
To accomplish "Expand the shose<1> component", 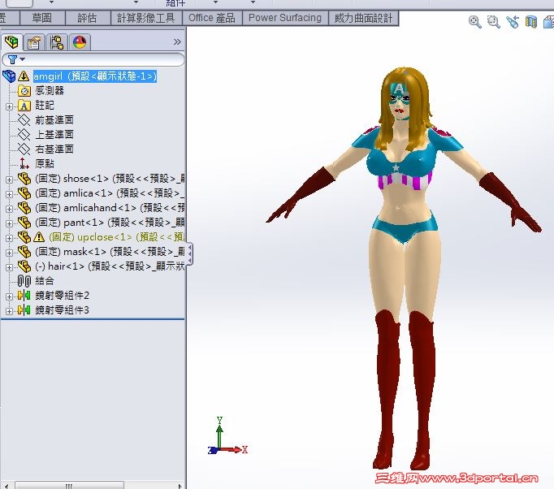I will [x=9, y=180].
